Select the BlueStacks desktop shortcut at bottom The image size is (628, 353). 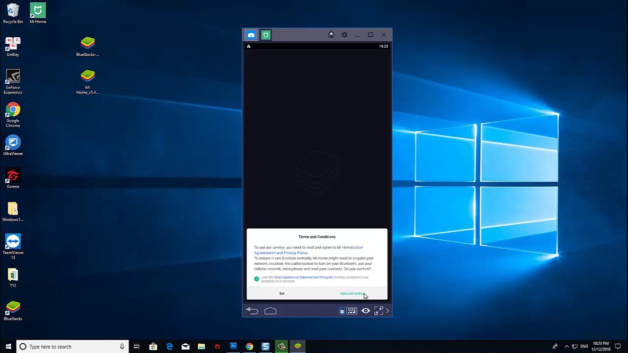(x=13, y=311)
